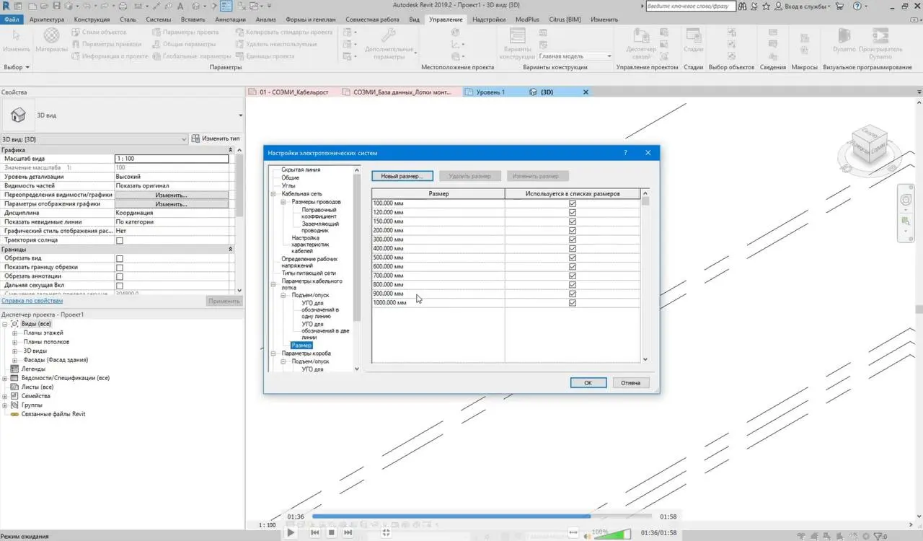Click the volume slider in video player
This screenshot has width=923, height=541.
[611, 534]
